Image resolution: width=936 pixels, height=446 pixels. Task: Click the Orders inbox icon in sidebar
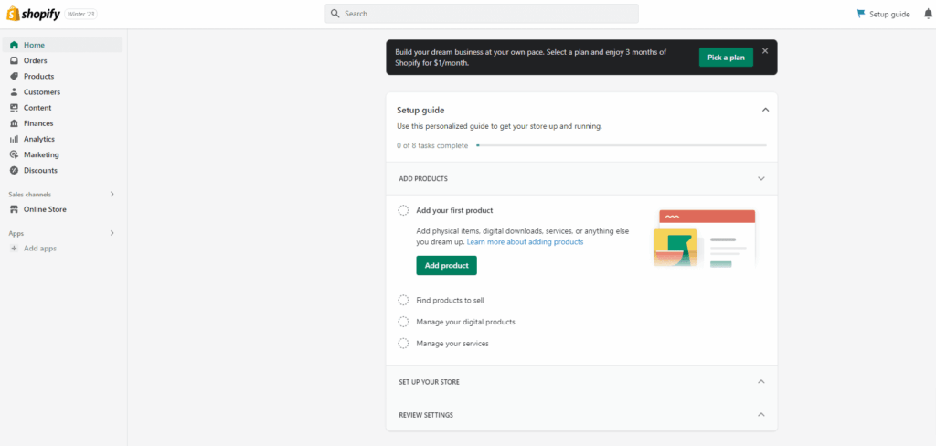click(15, 61)
